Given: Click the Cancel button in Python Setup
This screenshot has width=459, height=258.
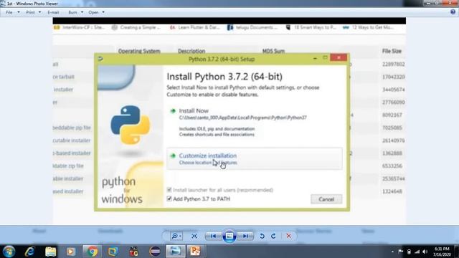Looking at the screenshot, I should (x=326, y=199).
